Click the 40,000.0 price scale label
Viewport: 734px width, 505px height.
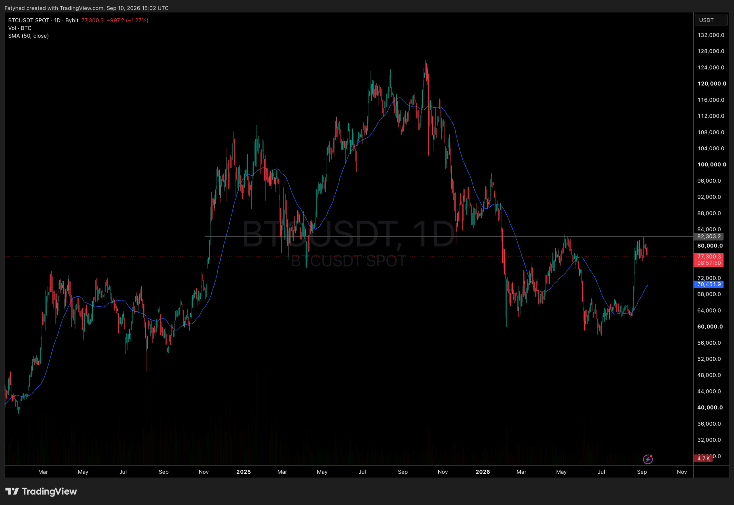(x=710, y=407)
